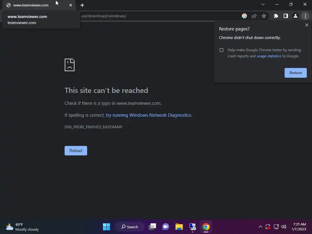Open the Chat app on taskbar
Viewport: 312px width, 234px height.
pyautogui.click(x=165, y=227)
